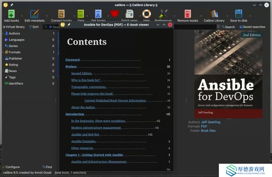Open Ansible and Red Hat link

pyautogui.click(x=85, y=135)
